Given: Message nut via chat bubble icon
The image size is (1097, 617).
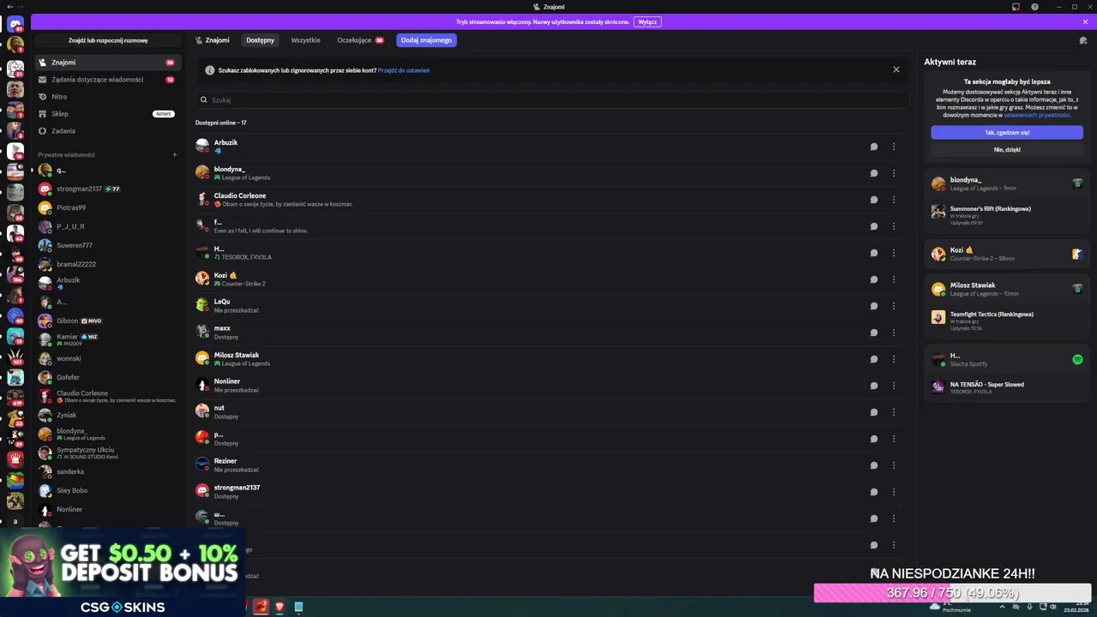Looking at the screenshot, I should [x=874, y=412].
